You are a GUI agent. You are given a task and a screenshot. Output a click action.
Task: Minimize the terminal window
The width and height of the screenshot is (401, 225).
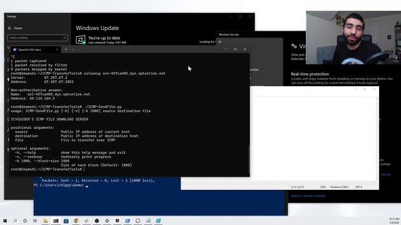click(x=226, y=49)
